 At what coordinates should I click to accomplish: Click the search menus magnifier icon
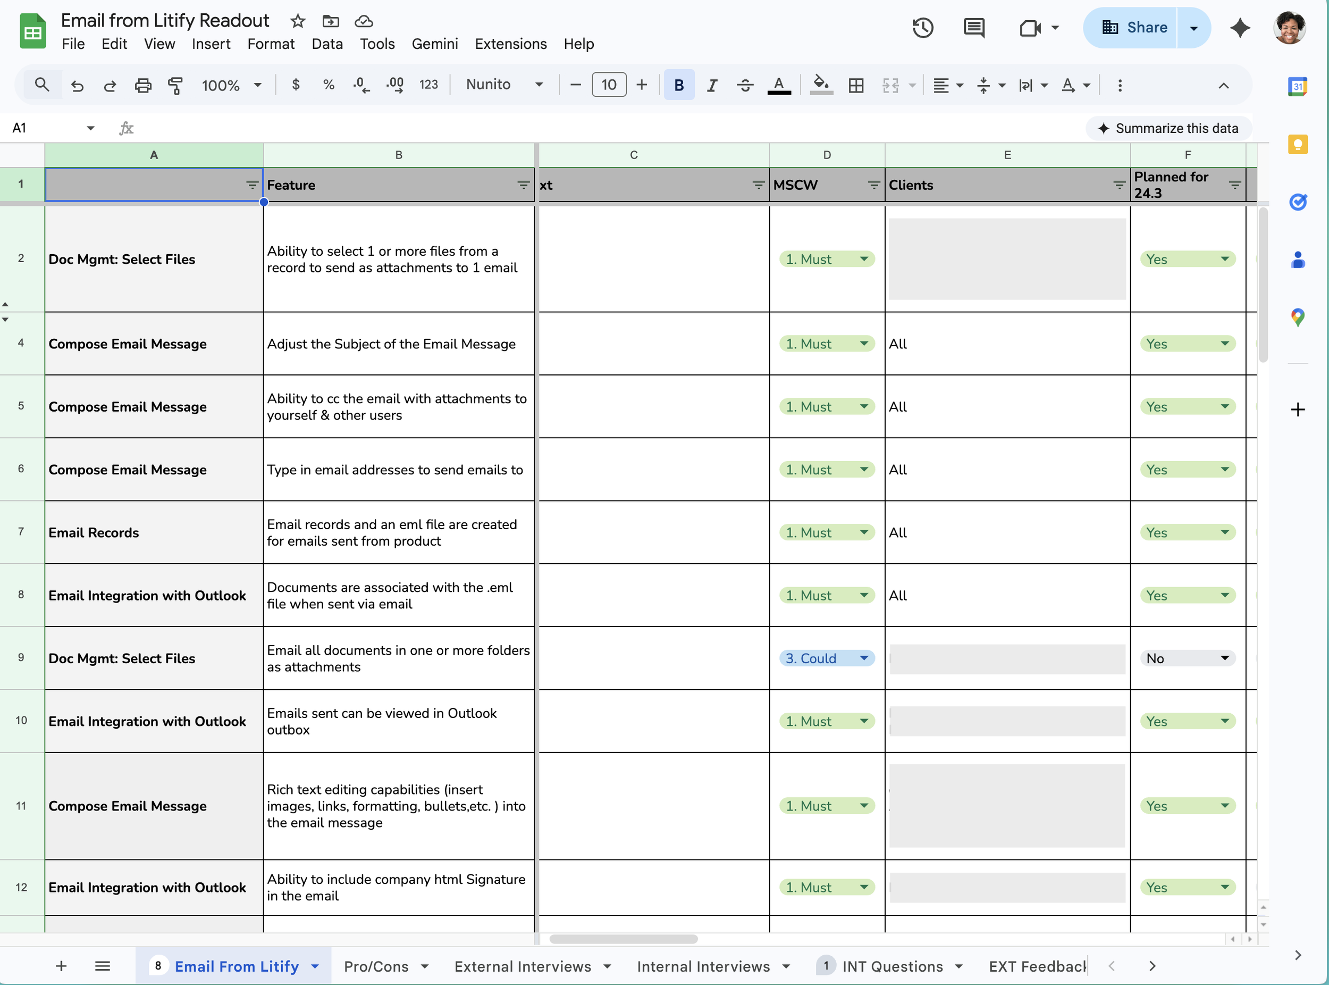click(x=41, y=85)
